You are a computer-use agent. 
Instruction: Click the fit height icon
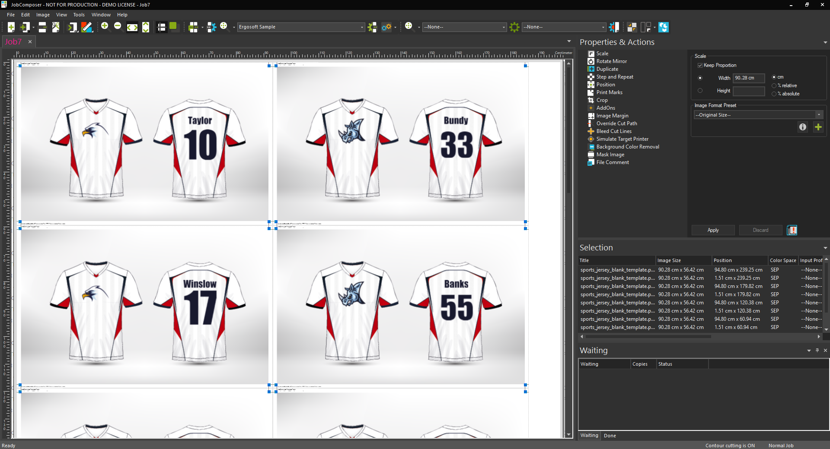[x=146, y=27]
